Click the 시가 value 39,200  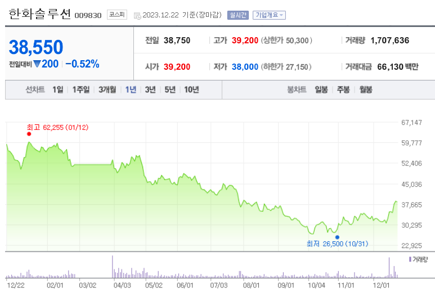tap(177, 67)
